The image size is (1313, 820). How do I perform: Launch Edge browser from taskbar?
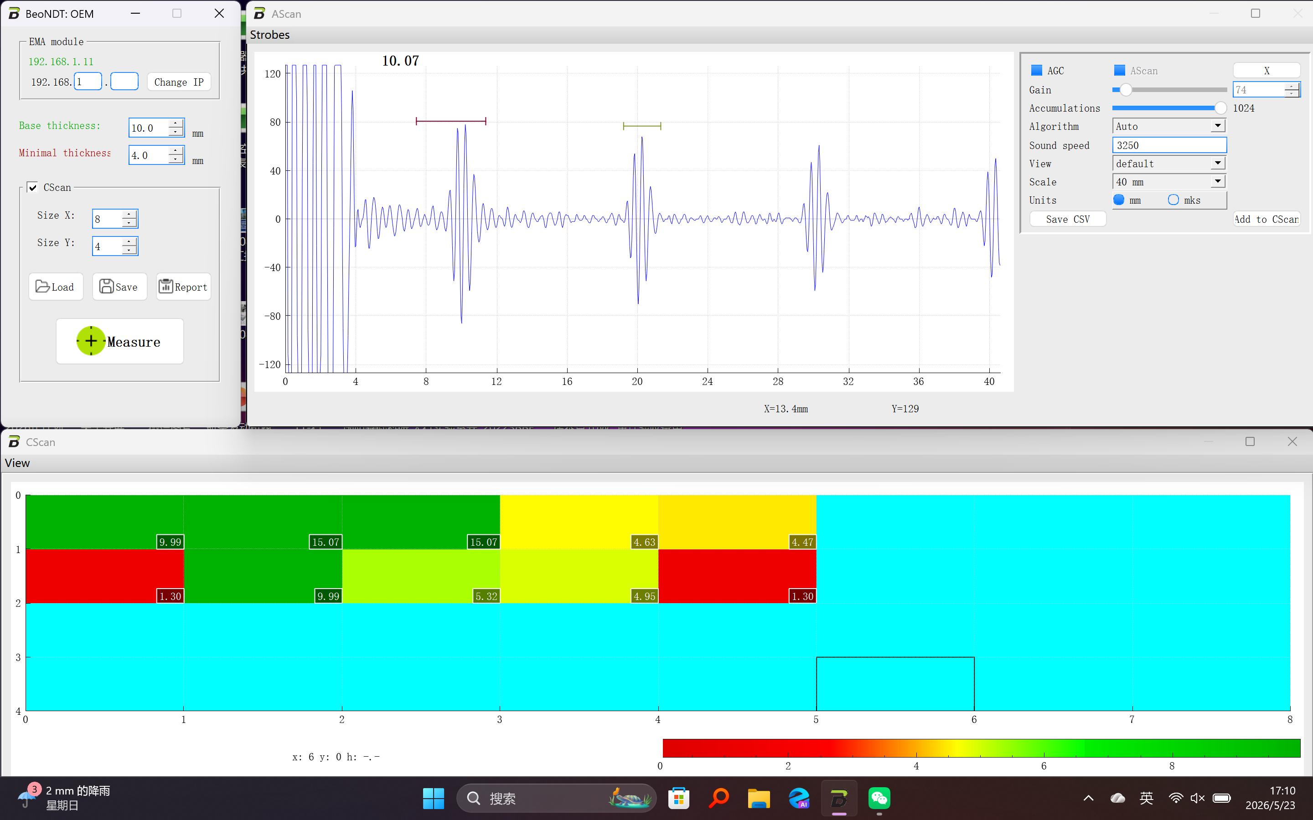799,798
